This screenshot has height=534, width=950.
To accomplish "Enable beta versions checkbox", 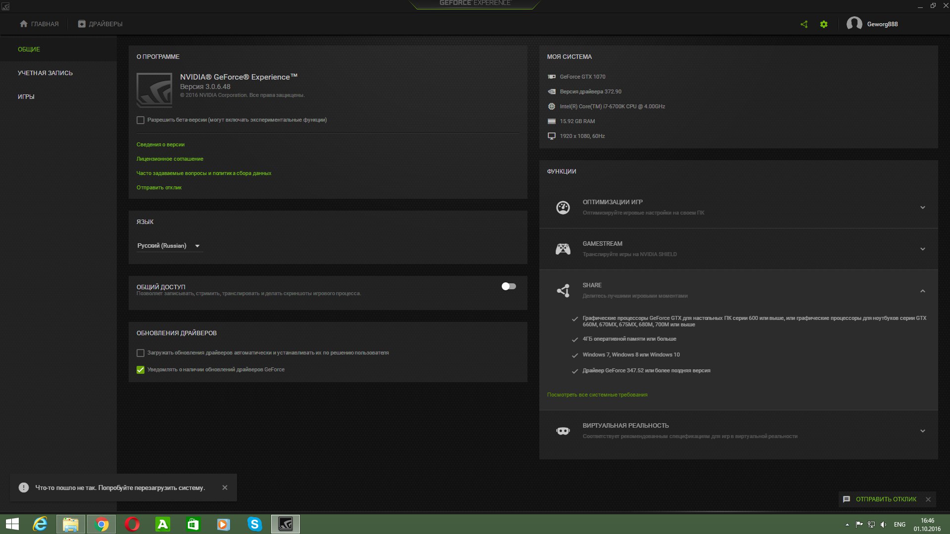I will tap(141, 120).
